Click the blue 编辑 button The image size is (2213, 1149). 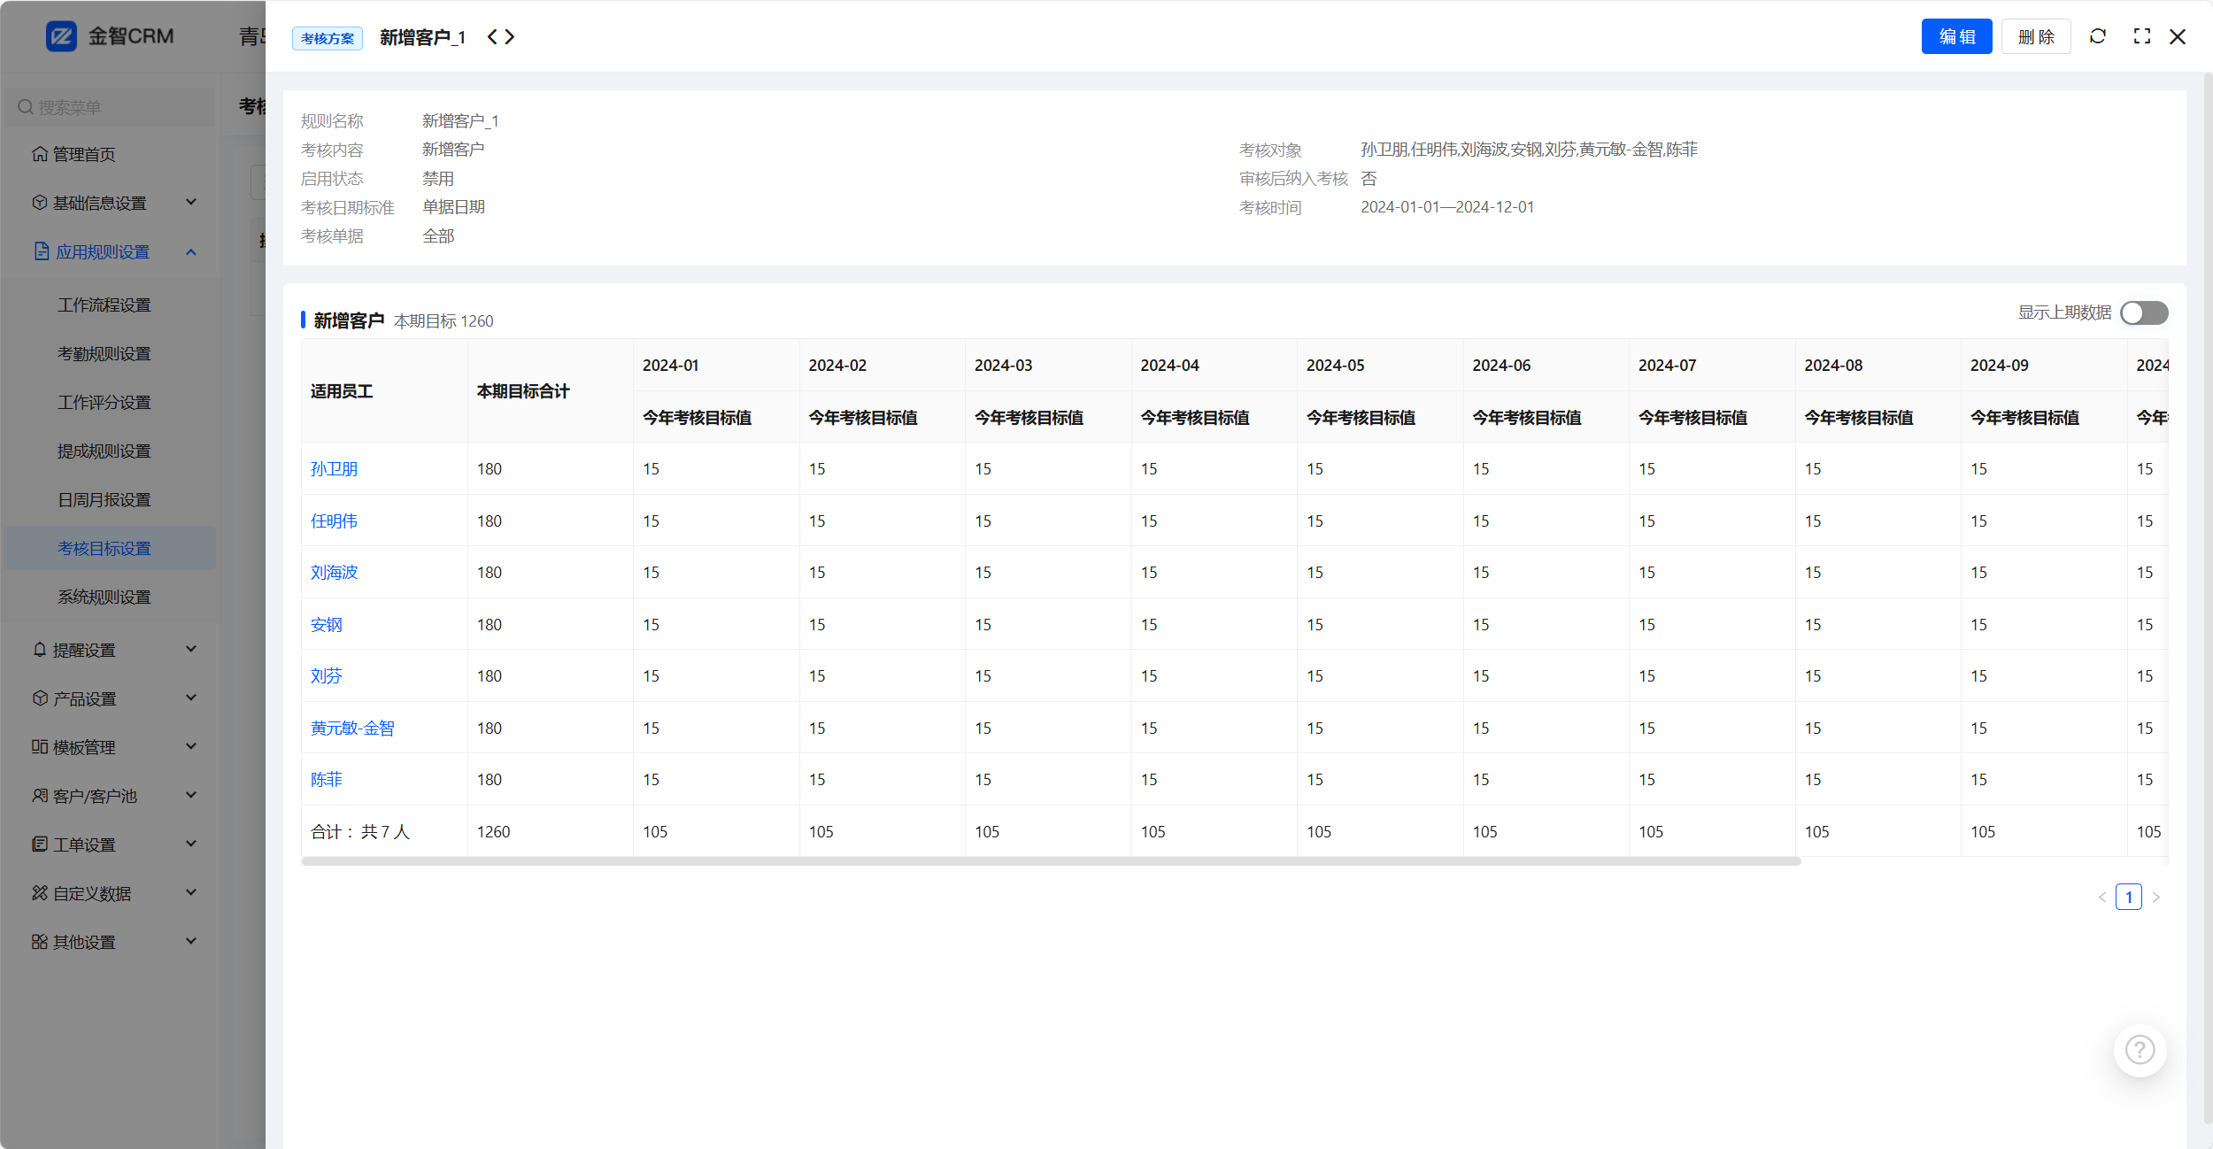pos(1956,36)
